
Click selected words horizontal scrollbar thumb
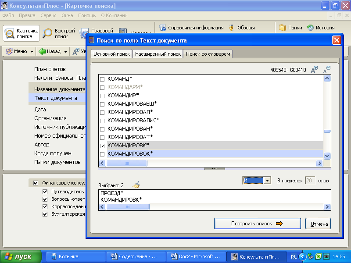click(128, 206)
